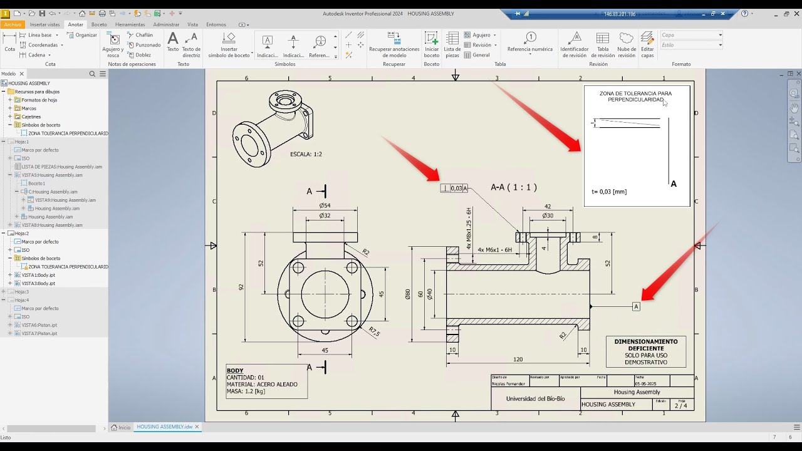Image resolution: width=802 pixels, height=451 pixels.
Task: Select the Cota dimension tool
Action: point(9,43)
